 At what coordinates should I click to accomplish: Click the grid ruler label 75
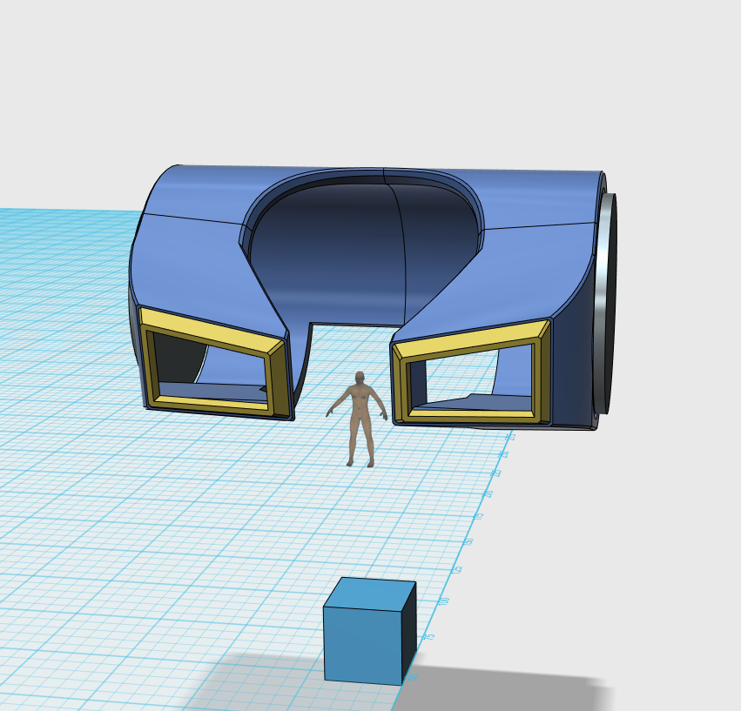pyautogui.click(x=428, y=637)
